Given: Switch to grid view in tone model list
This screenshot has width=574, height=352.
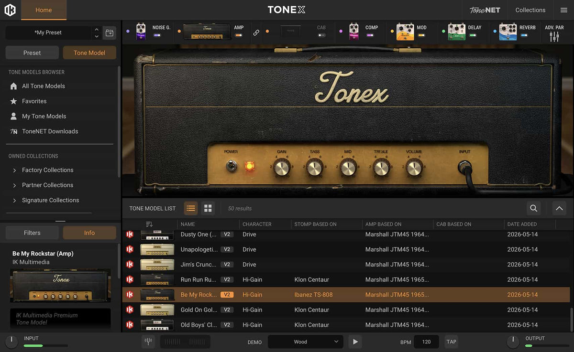Looking at the screenshot, I should [x=208, y=208].
